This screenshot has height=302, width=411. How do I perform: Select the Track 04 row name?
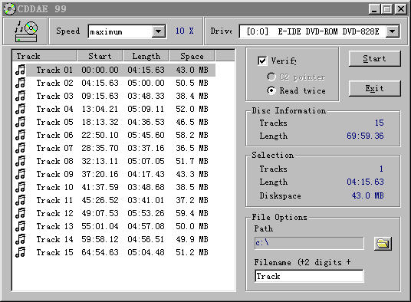54,109
